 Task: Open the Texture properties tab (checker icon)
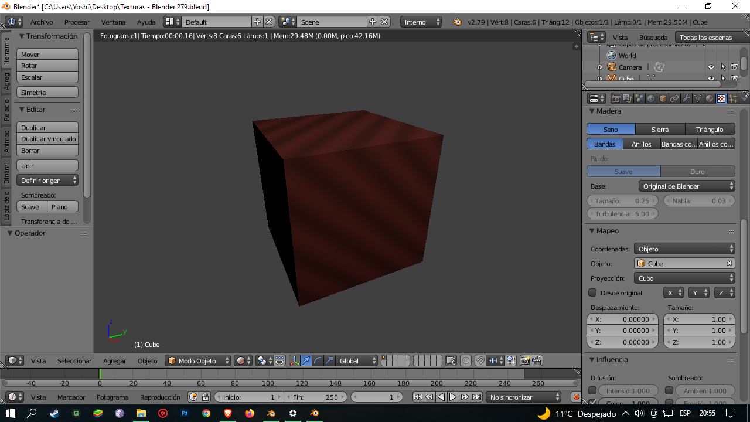[x=721, y=98]
